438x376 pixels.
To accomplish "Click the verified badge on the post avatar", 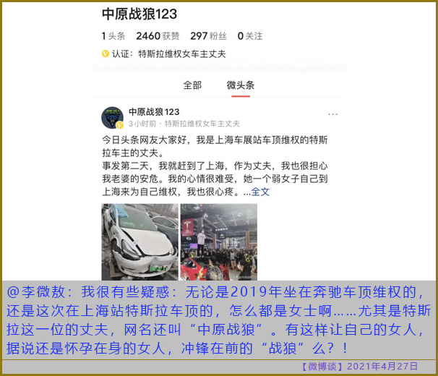I will point(120,125).
